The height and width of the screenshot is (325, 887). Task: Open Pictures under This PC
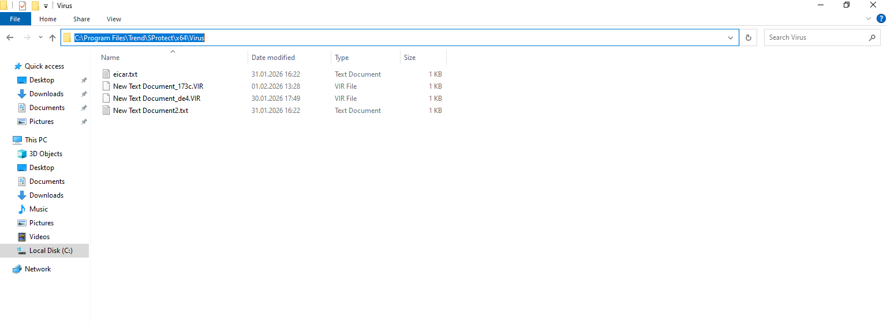pos(42,223)
